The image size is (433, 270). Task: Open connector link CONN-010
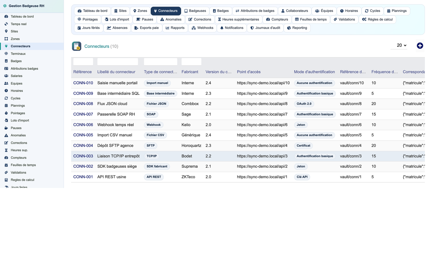click(x=83, y=83)
